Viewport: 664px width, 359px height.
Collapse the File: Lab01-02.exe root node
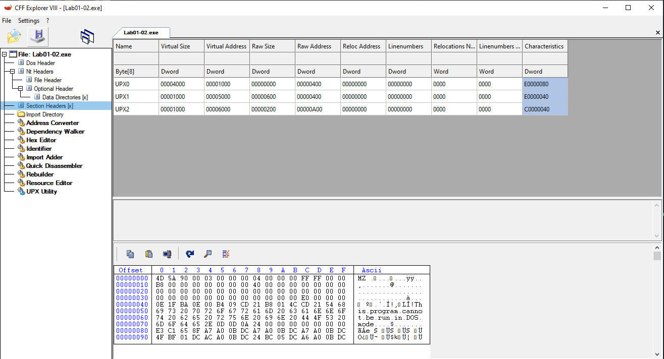(x=5, y=54)
